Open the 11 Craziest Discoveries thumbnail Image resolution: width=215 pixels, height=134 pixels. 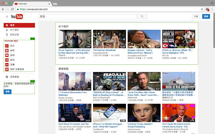75,81
